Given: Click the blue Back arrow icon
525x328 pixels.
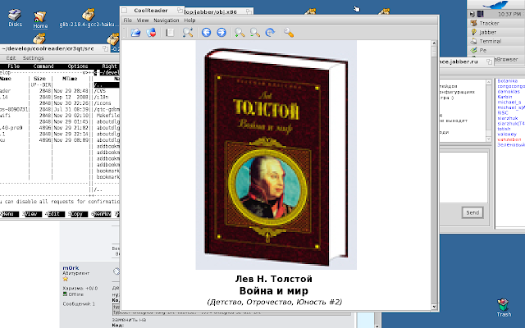Looking at the screenshot, I should click(x=206, y=33).
